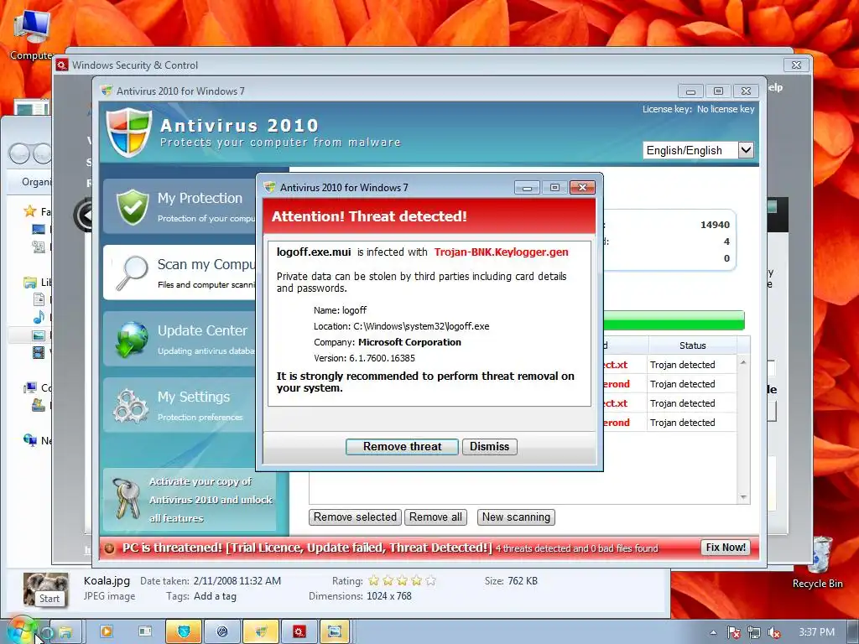859x644 pixels.
Task: Click Add a tag field
Action: pyautogui.click(x=216, y=596)
